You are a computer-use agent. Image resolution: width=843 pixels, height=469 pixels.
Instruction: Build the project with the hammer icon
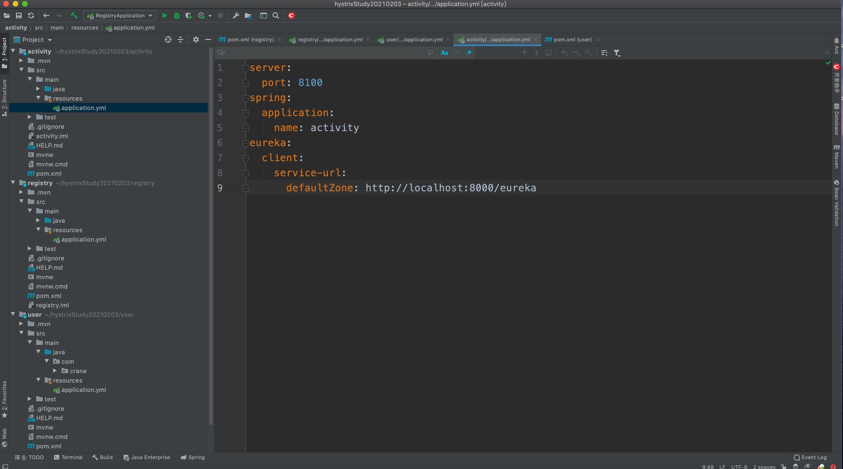74,16
